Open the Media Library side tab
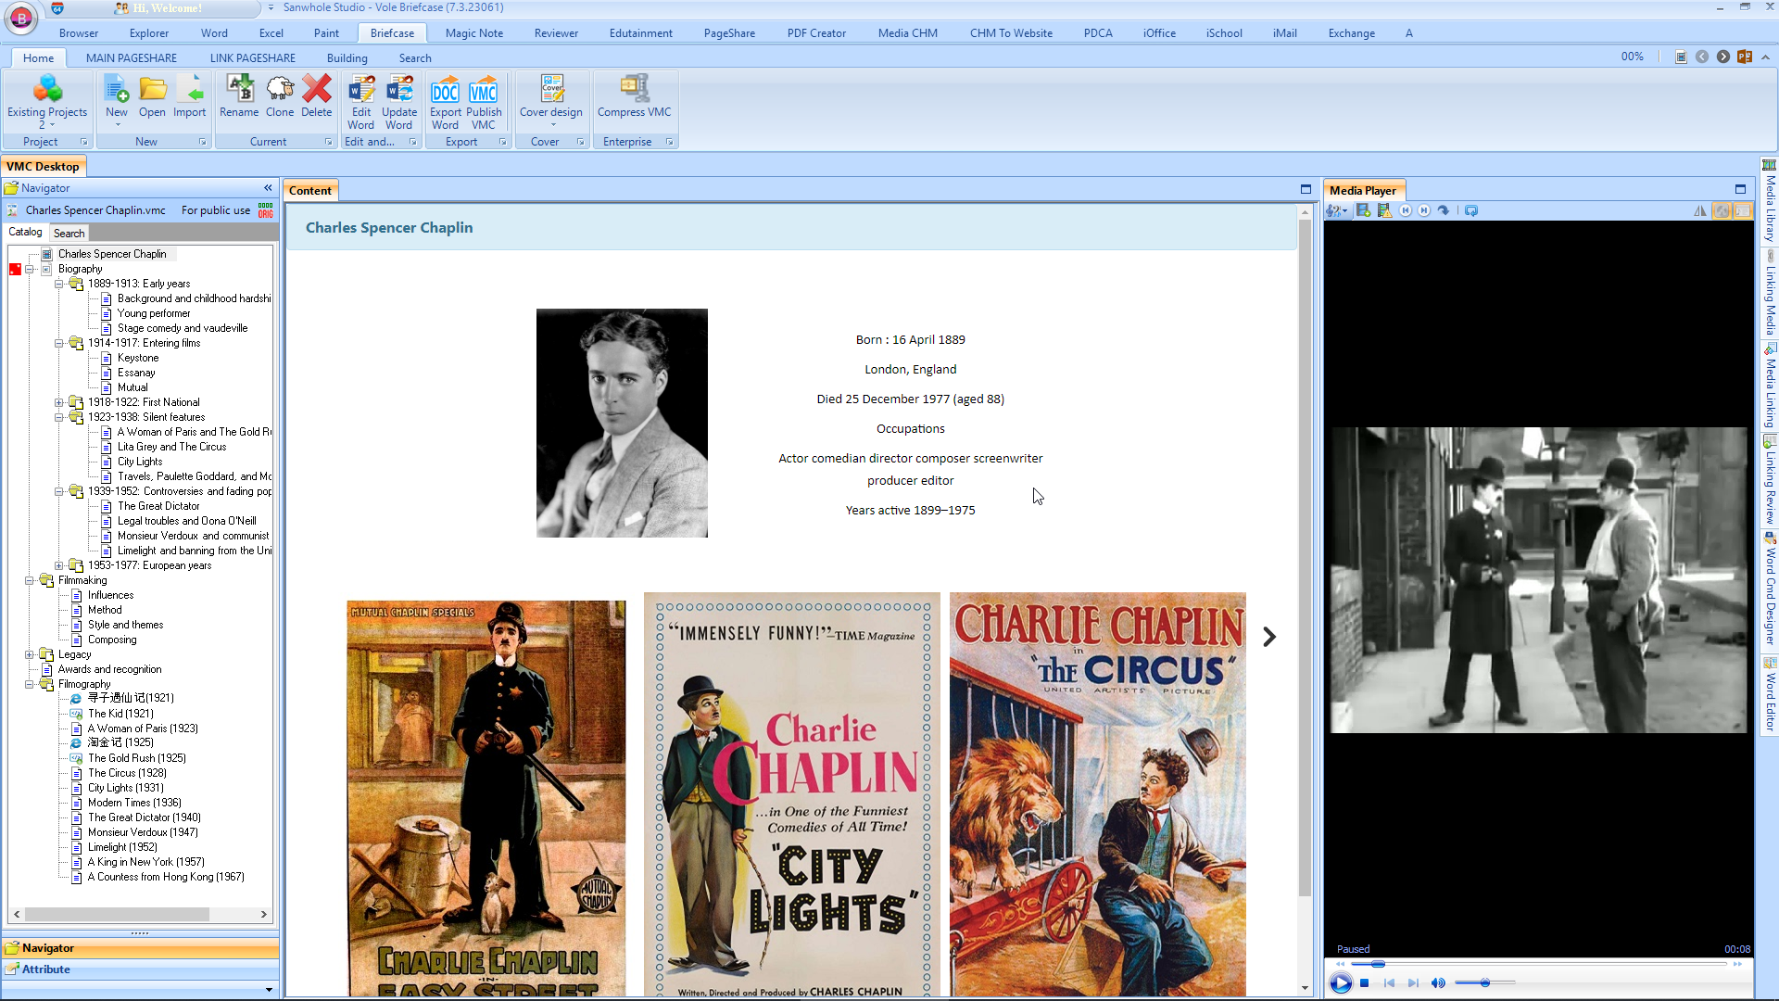Viewport: 1779px width, 1001px height. point(1770,202)
